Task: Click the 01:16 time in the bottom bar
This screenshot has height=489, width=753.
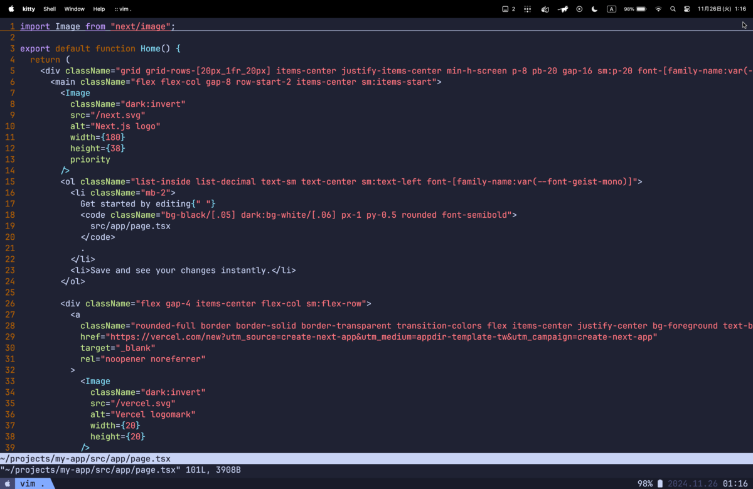Action: tap(735, 483)
